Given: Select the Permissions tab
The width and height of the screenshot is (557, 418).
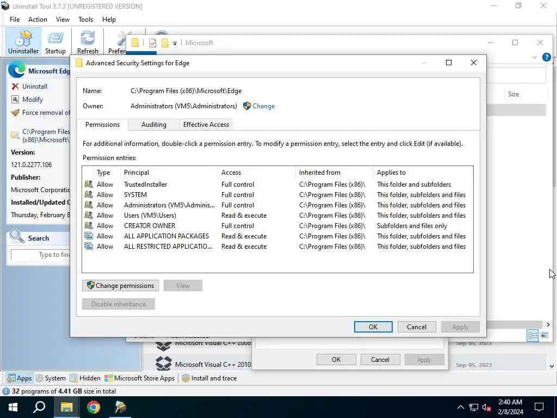Looking at the screenshot, I should coord(102,125).
